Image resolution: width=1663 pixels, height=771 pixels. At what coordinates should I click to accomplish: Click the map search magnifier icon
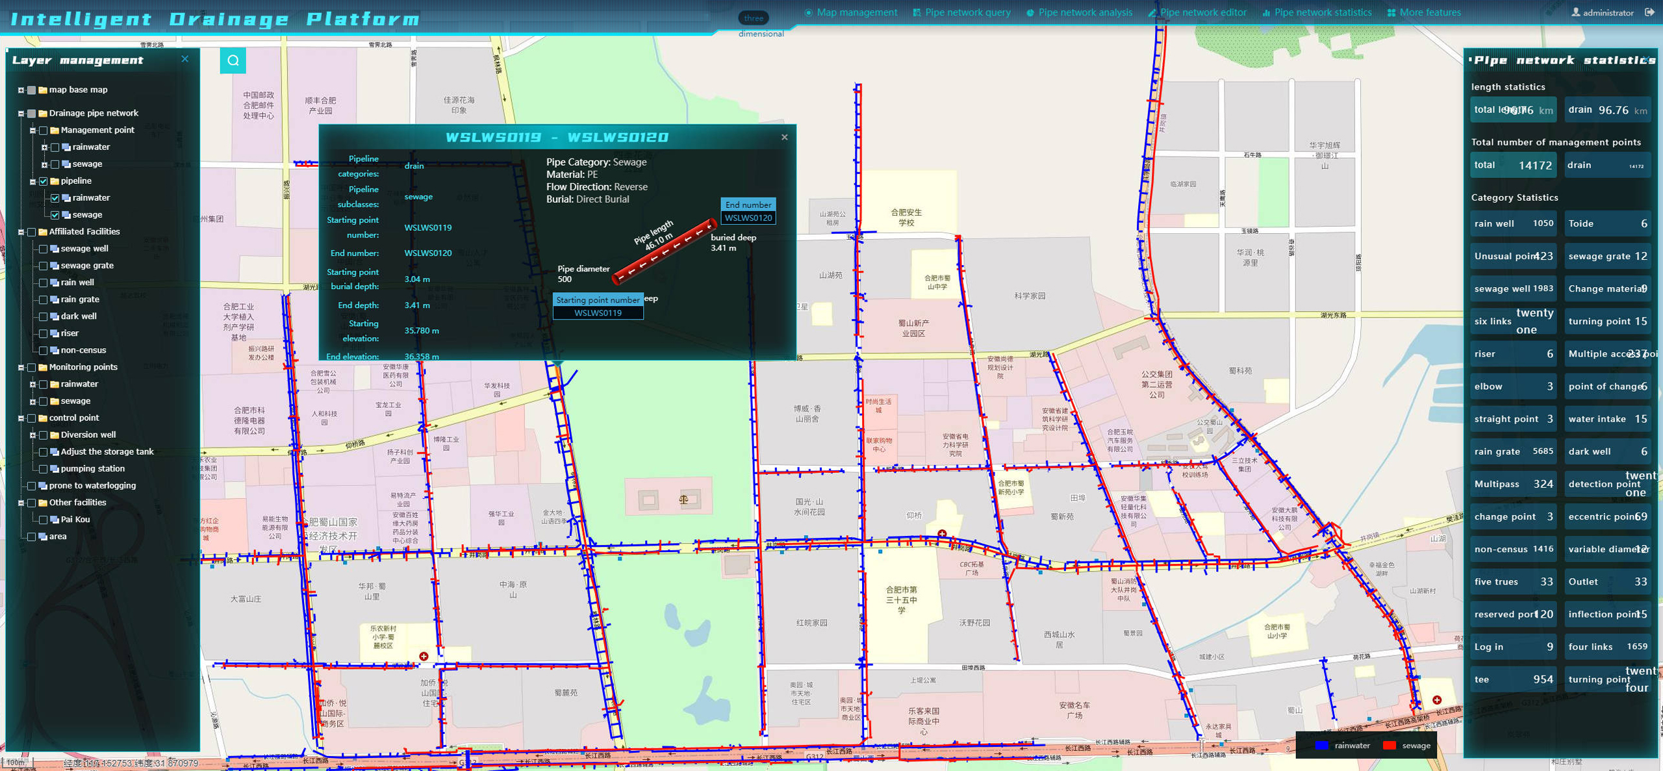(233, 61)
